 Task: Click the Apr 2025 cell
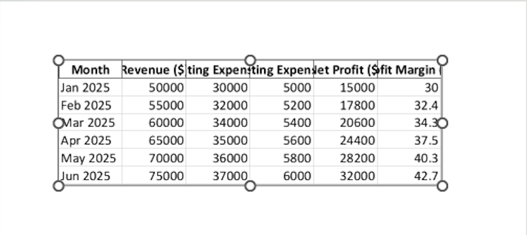[91, 140]
